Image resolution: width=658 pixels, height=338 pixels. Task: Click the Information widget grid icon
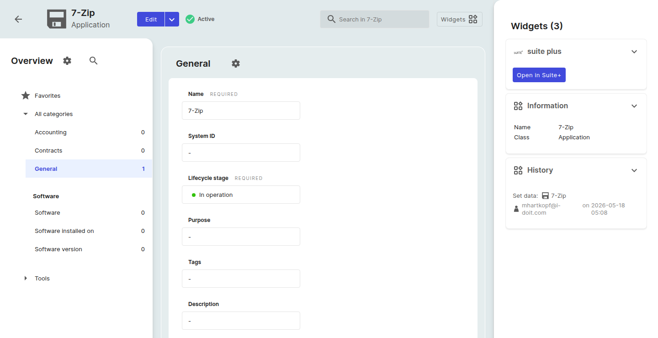(x=518, y=106)
